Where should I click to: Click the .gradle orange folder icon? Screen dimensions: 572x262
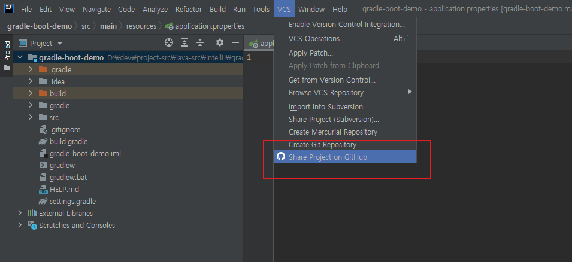pos(43,69)
